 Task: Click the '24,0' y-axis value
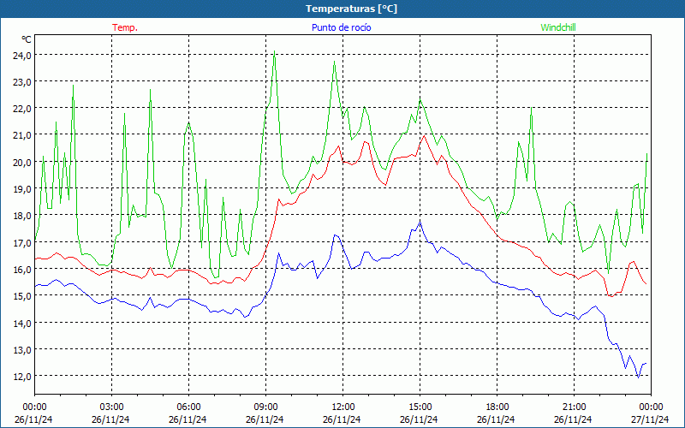[x=22, y=55]
